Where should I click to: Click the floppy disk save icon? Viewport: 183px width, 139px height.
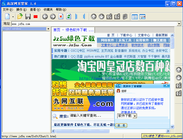point(28,16)
